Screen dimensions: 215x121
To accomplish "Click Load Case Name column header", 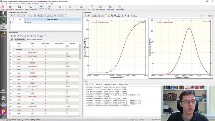I will click(x=52, y=19).
